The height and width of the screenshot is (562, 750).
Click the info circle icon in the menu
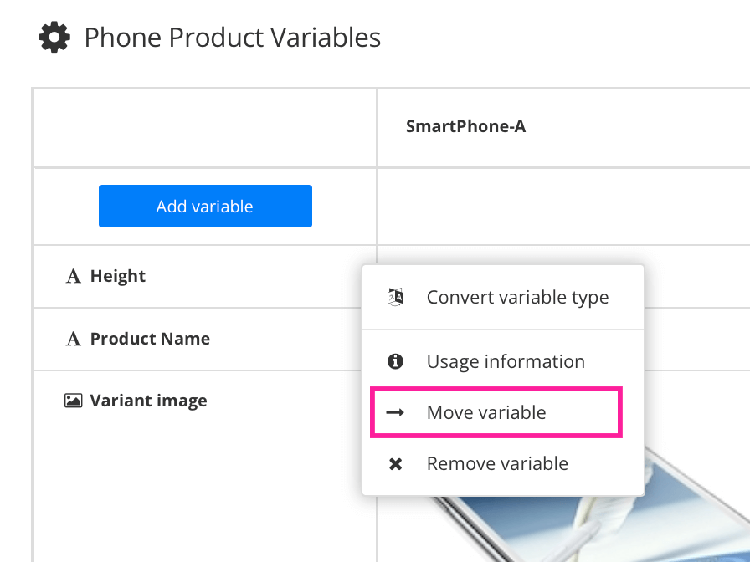396,361
